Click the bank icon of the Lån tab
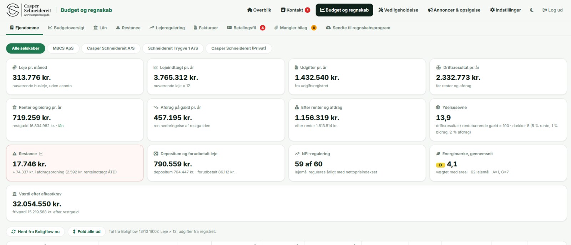Viewport: 571px width, 245px height. [x=96, y=28]
